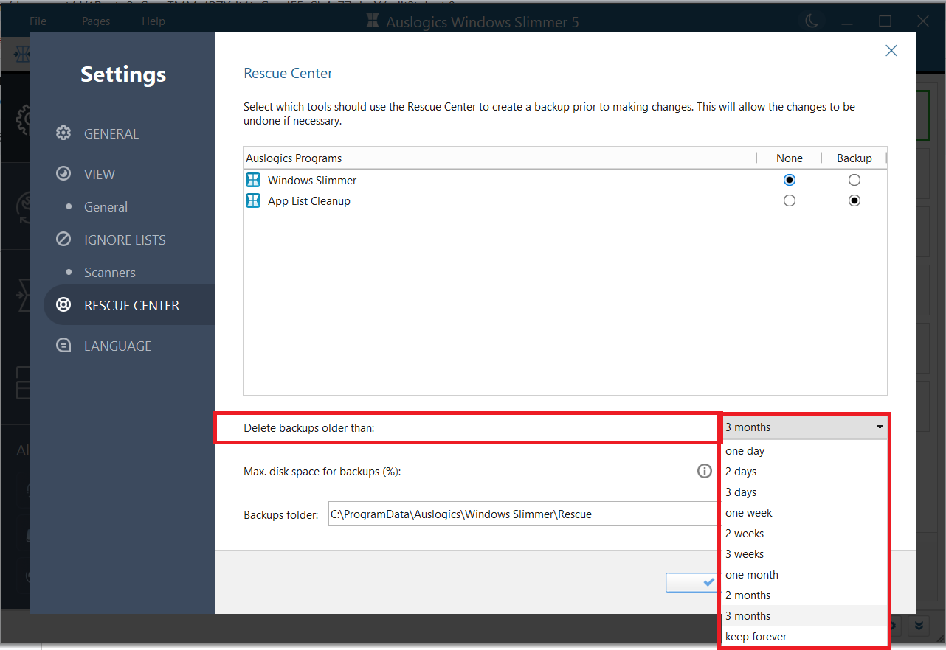The width and height of the screenshot is (946, 650).
Task: Keep Backup selected for App List Cleanup
Action: point(854,200)
